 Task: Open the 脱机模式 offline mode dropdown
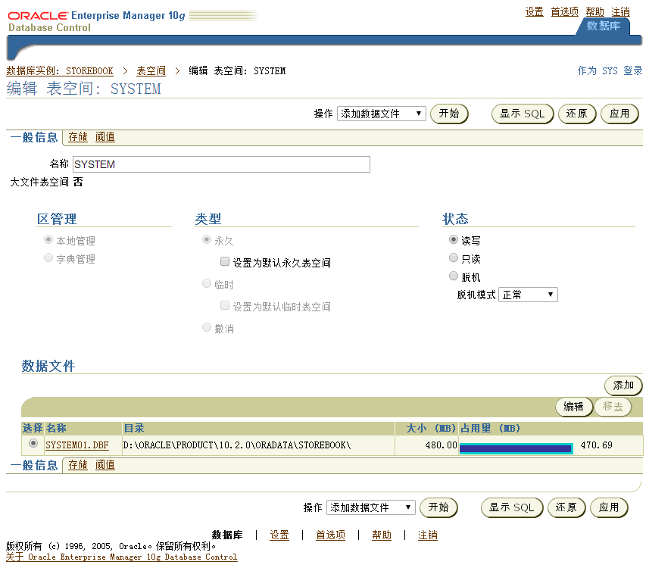527,295
